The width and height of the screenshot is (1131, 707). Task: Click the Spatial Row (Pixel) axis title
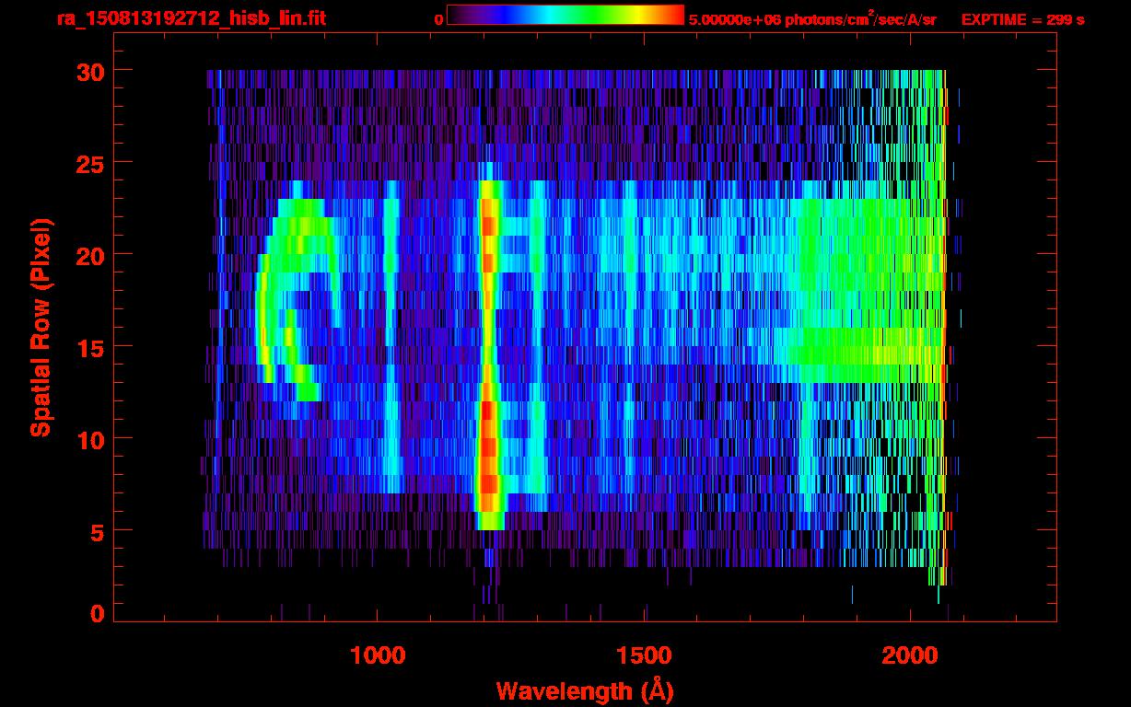(41, 327)
